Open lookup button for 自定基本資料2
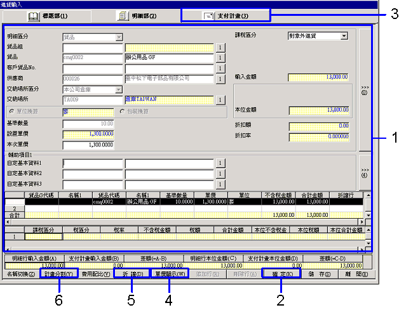Screen dimensions: 399x310 click(219, 173)
